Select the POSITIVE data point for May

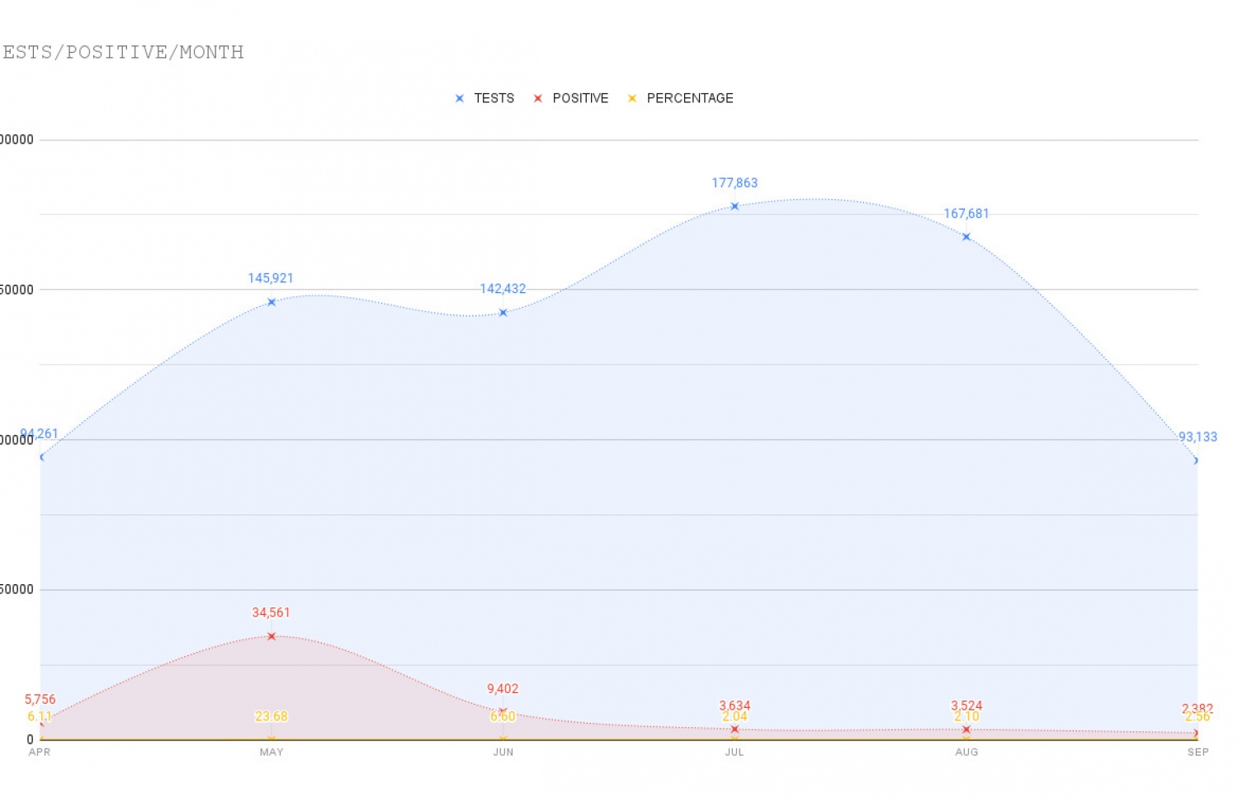click(272, 636)
